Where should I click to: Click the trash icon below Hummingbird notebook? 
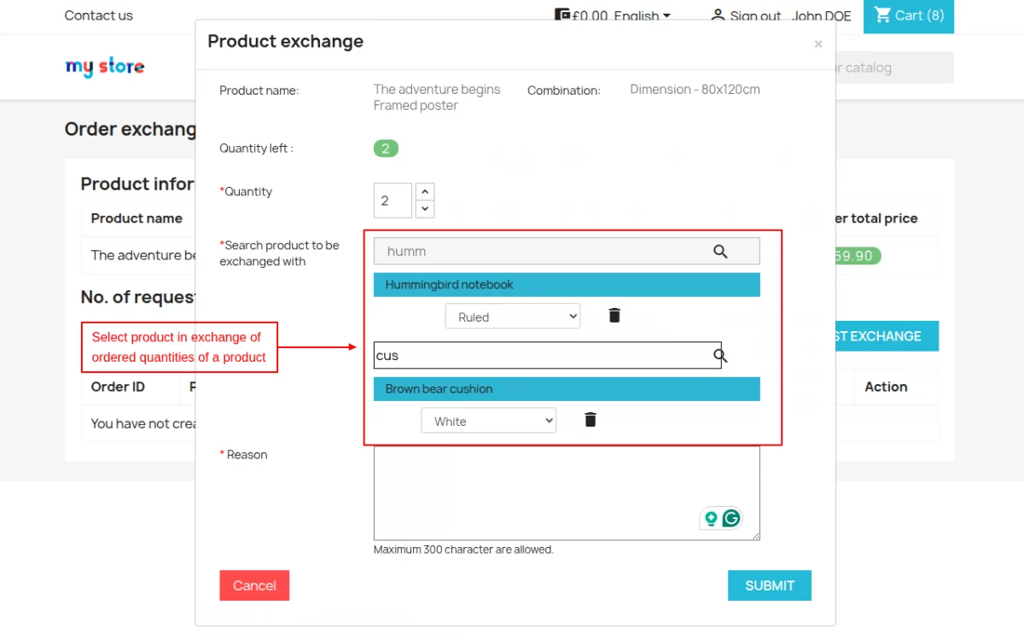[x=614, y=315]
